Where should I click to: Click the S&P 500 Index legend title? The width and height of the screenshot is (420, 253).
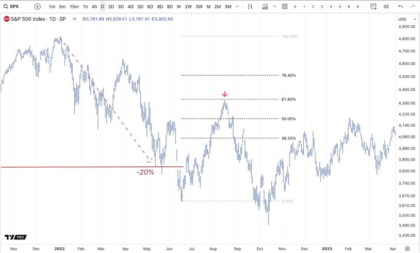38,19
